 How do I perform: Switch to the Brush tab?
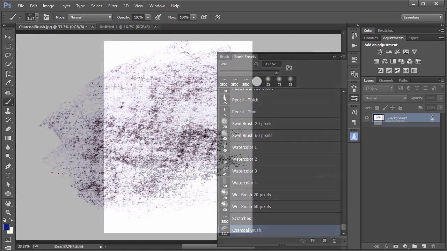click(x=225, y=57)
